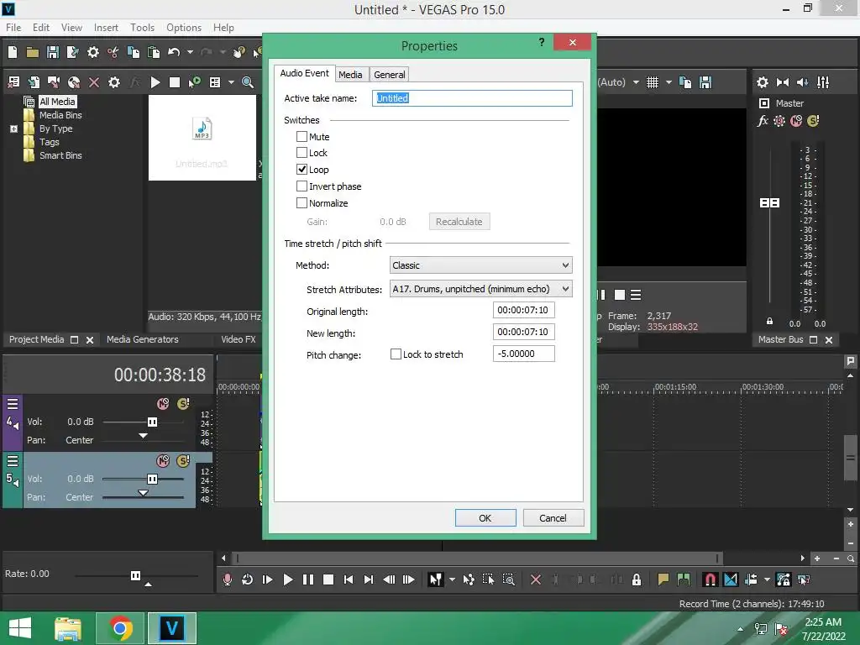Enable the Lock switch checkbox
The image size is (860, 645).
click(302, 153)
